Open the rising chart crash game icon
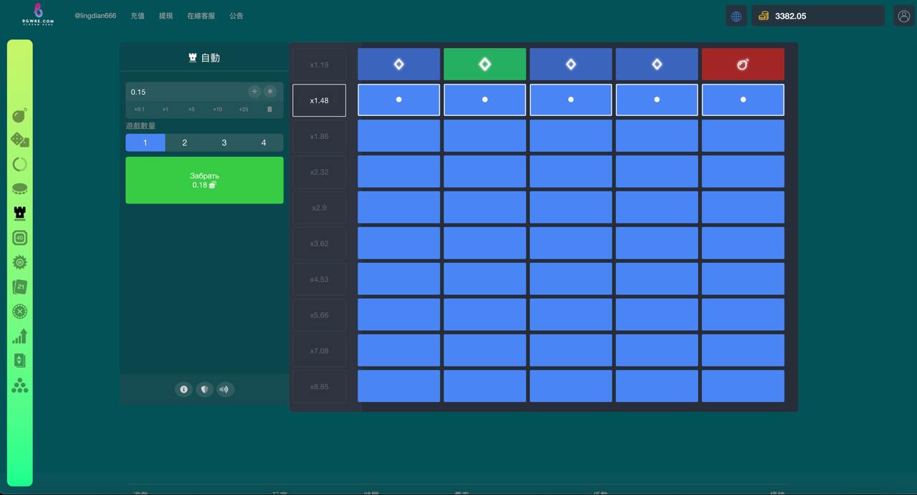917x495 pixels. click(20, 336)
